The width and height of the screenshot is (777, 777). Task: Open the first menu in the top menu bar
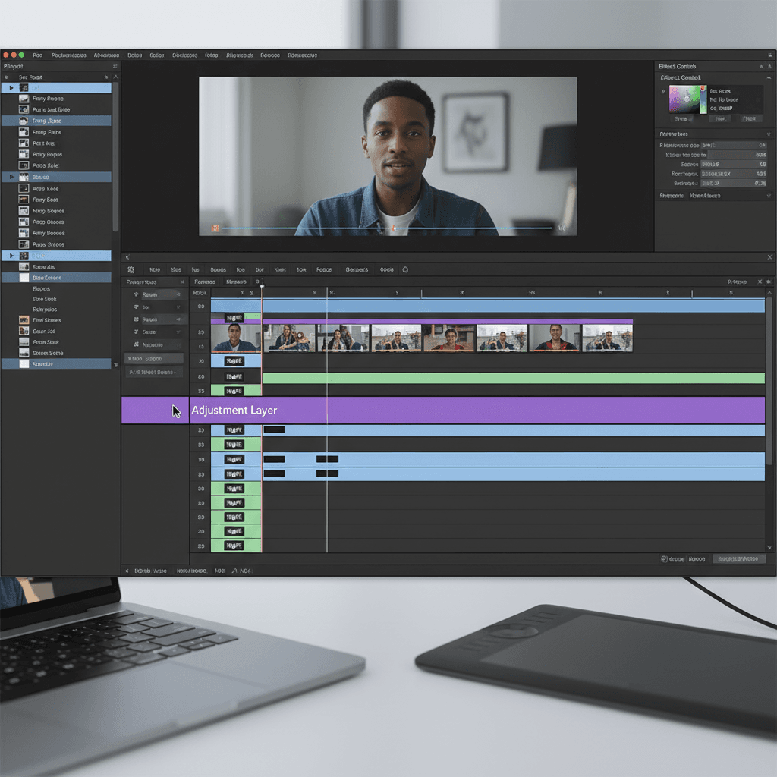click(37, 55)
